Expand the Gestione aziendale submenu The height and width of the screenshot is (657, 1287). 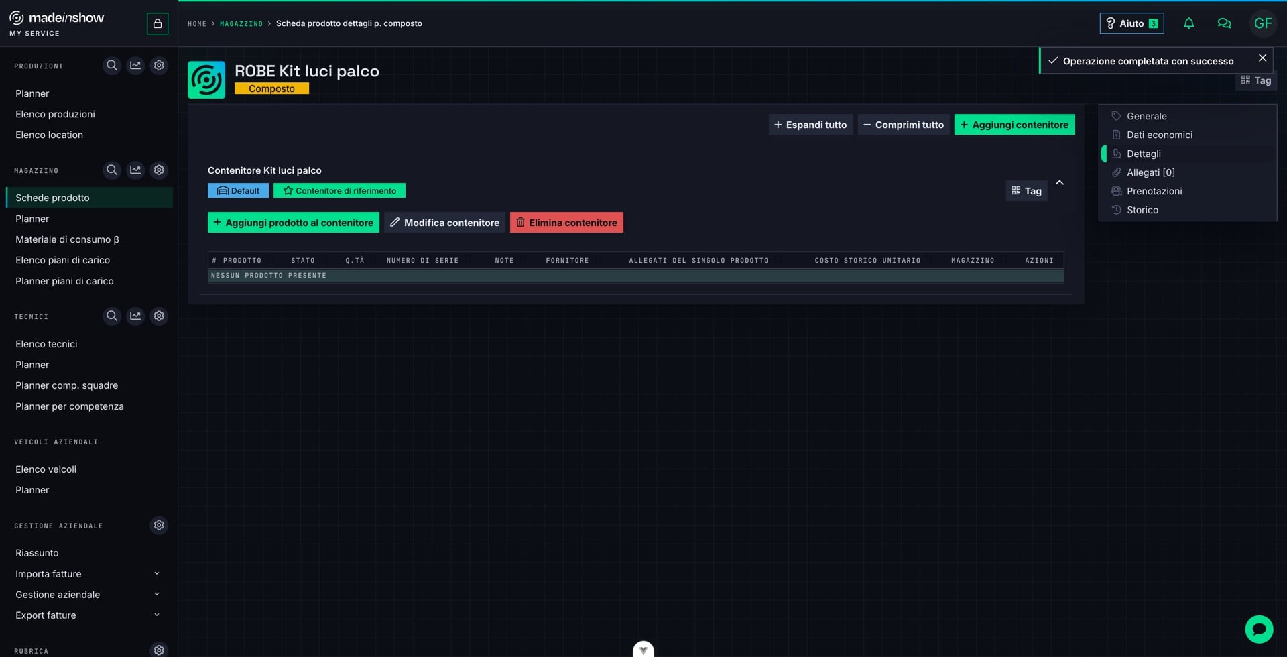tap(157, 594)
